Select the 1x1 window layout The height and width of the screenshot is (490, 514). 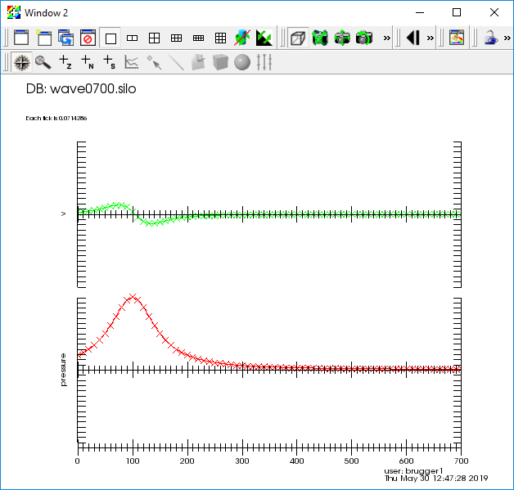[x=110, y=38]
